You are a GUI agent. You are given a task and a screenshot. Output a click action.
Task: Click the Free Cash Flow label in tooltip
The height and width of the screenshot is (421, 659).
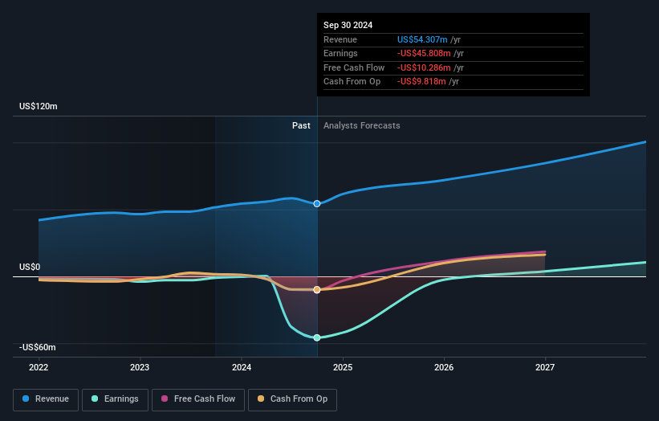[x=354, y=67]
